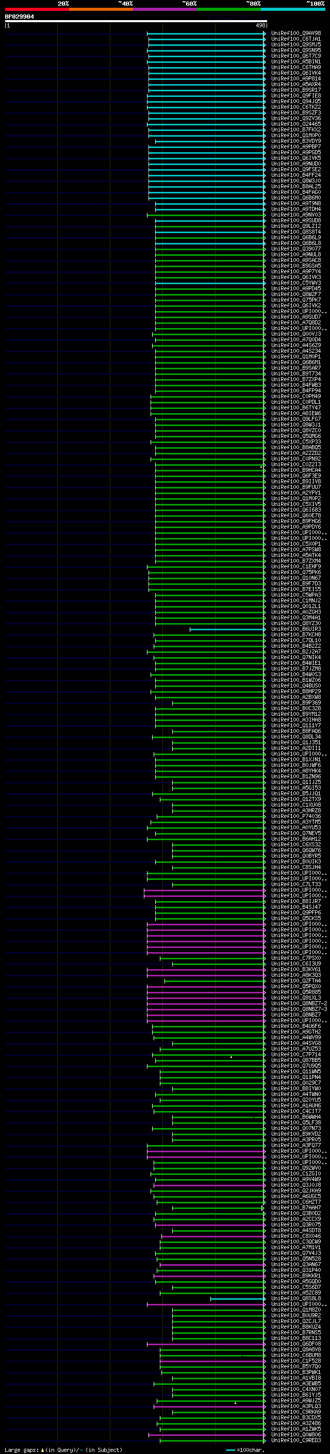330x1454 pixels.
Task: Click the white query length bar
Action: pyautogui.click(x=136, y=22)
